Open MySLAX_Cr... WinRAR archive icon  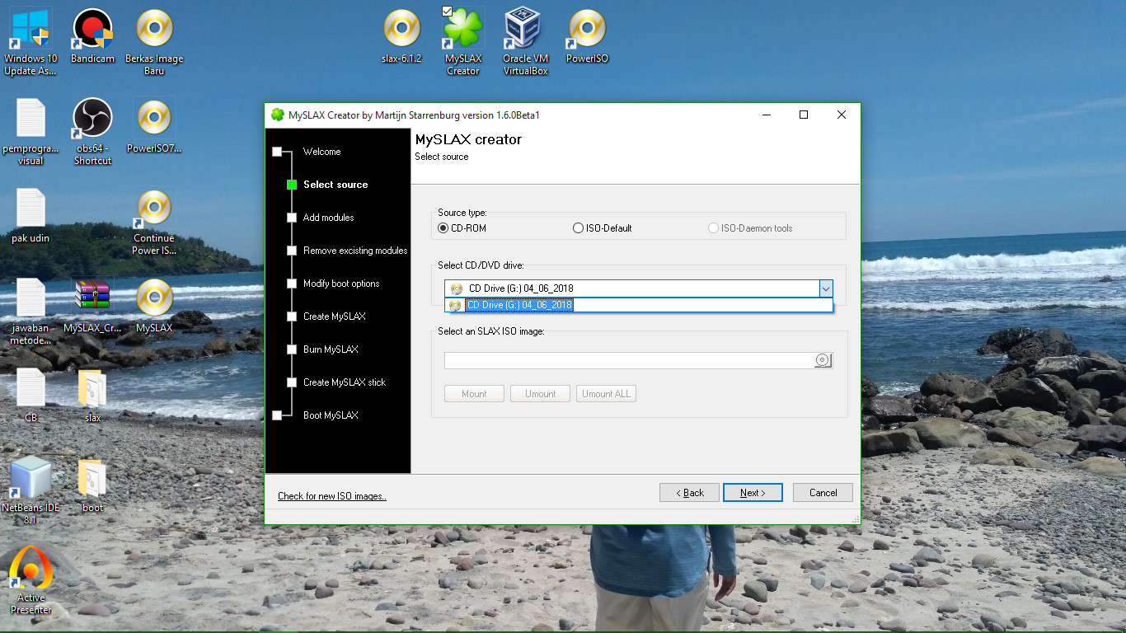[x=92, y=305]
